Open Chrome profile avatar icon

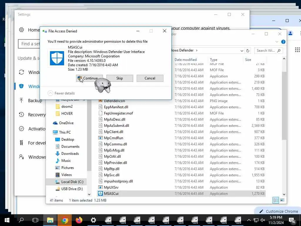point(290,33)
